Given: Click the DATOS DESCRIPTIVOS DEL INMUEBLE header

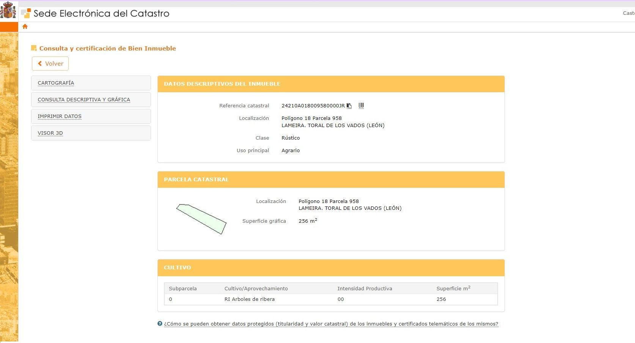Looking at the screenshot, I should click(222, 84).
